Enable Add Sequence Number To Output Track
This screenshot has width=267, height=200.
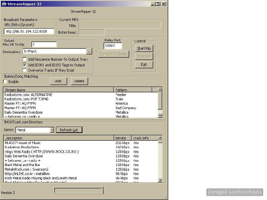(24, 59)
